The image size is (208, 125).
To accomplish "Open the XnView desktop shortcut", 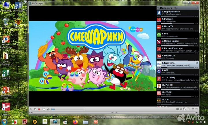I will tap(18, 24).
